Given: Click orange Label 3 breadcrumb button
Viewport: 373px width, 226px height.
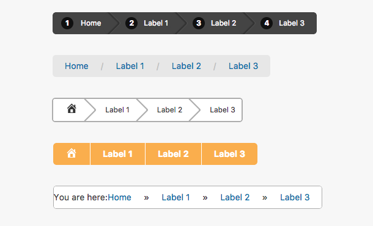Looking at the screenshot, I should (x=229, y=154).
